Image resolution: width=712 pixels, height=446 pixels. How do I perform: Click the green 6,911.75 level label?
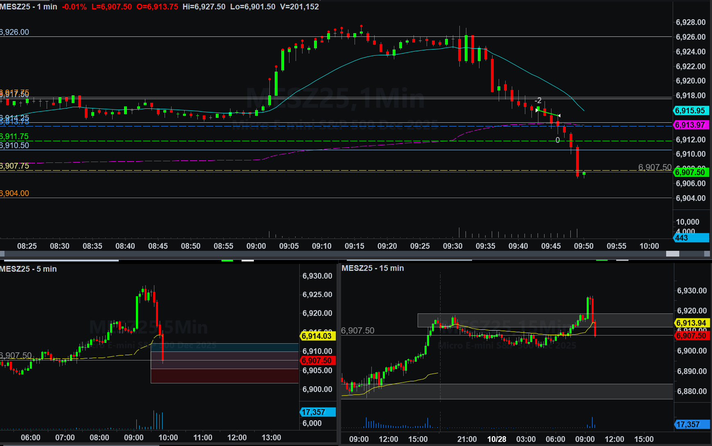click(x=15, y=136)
